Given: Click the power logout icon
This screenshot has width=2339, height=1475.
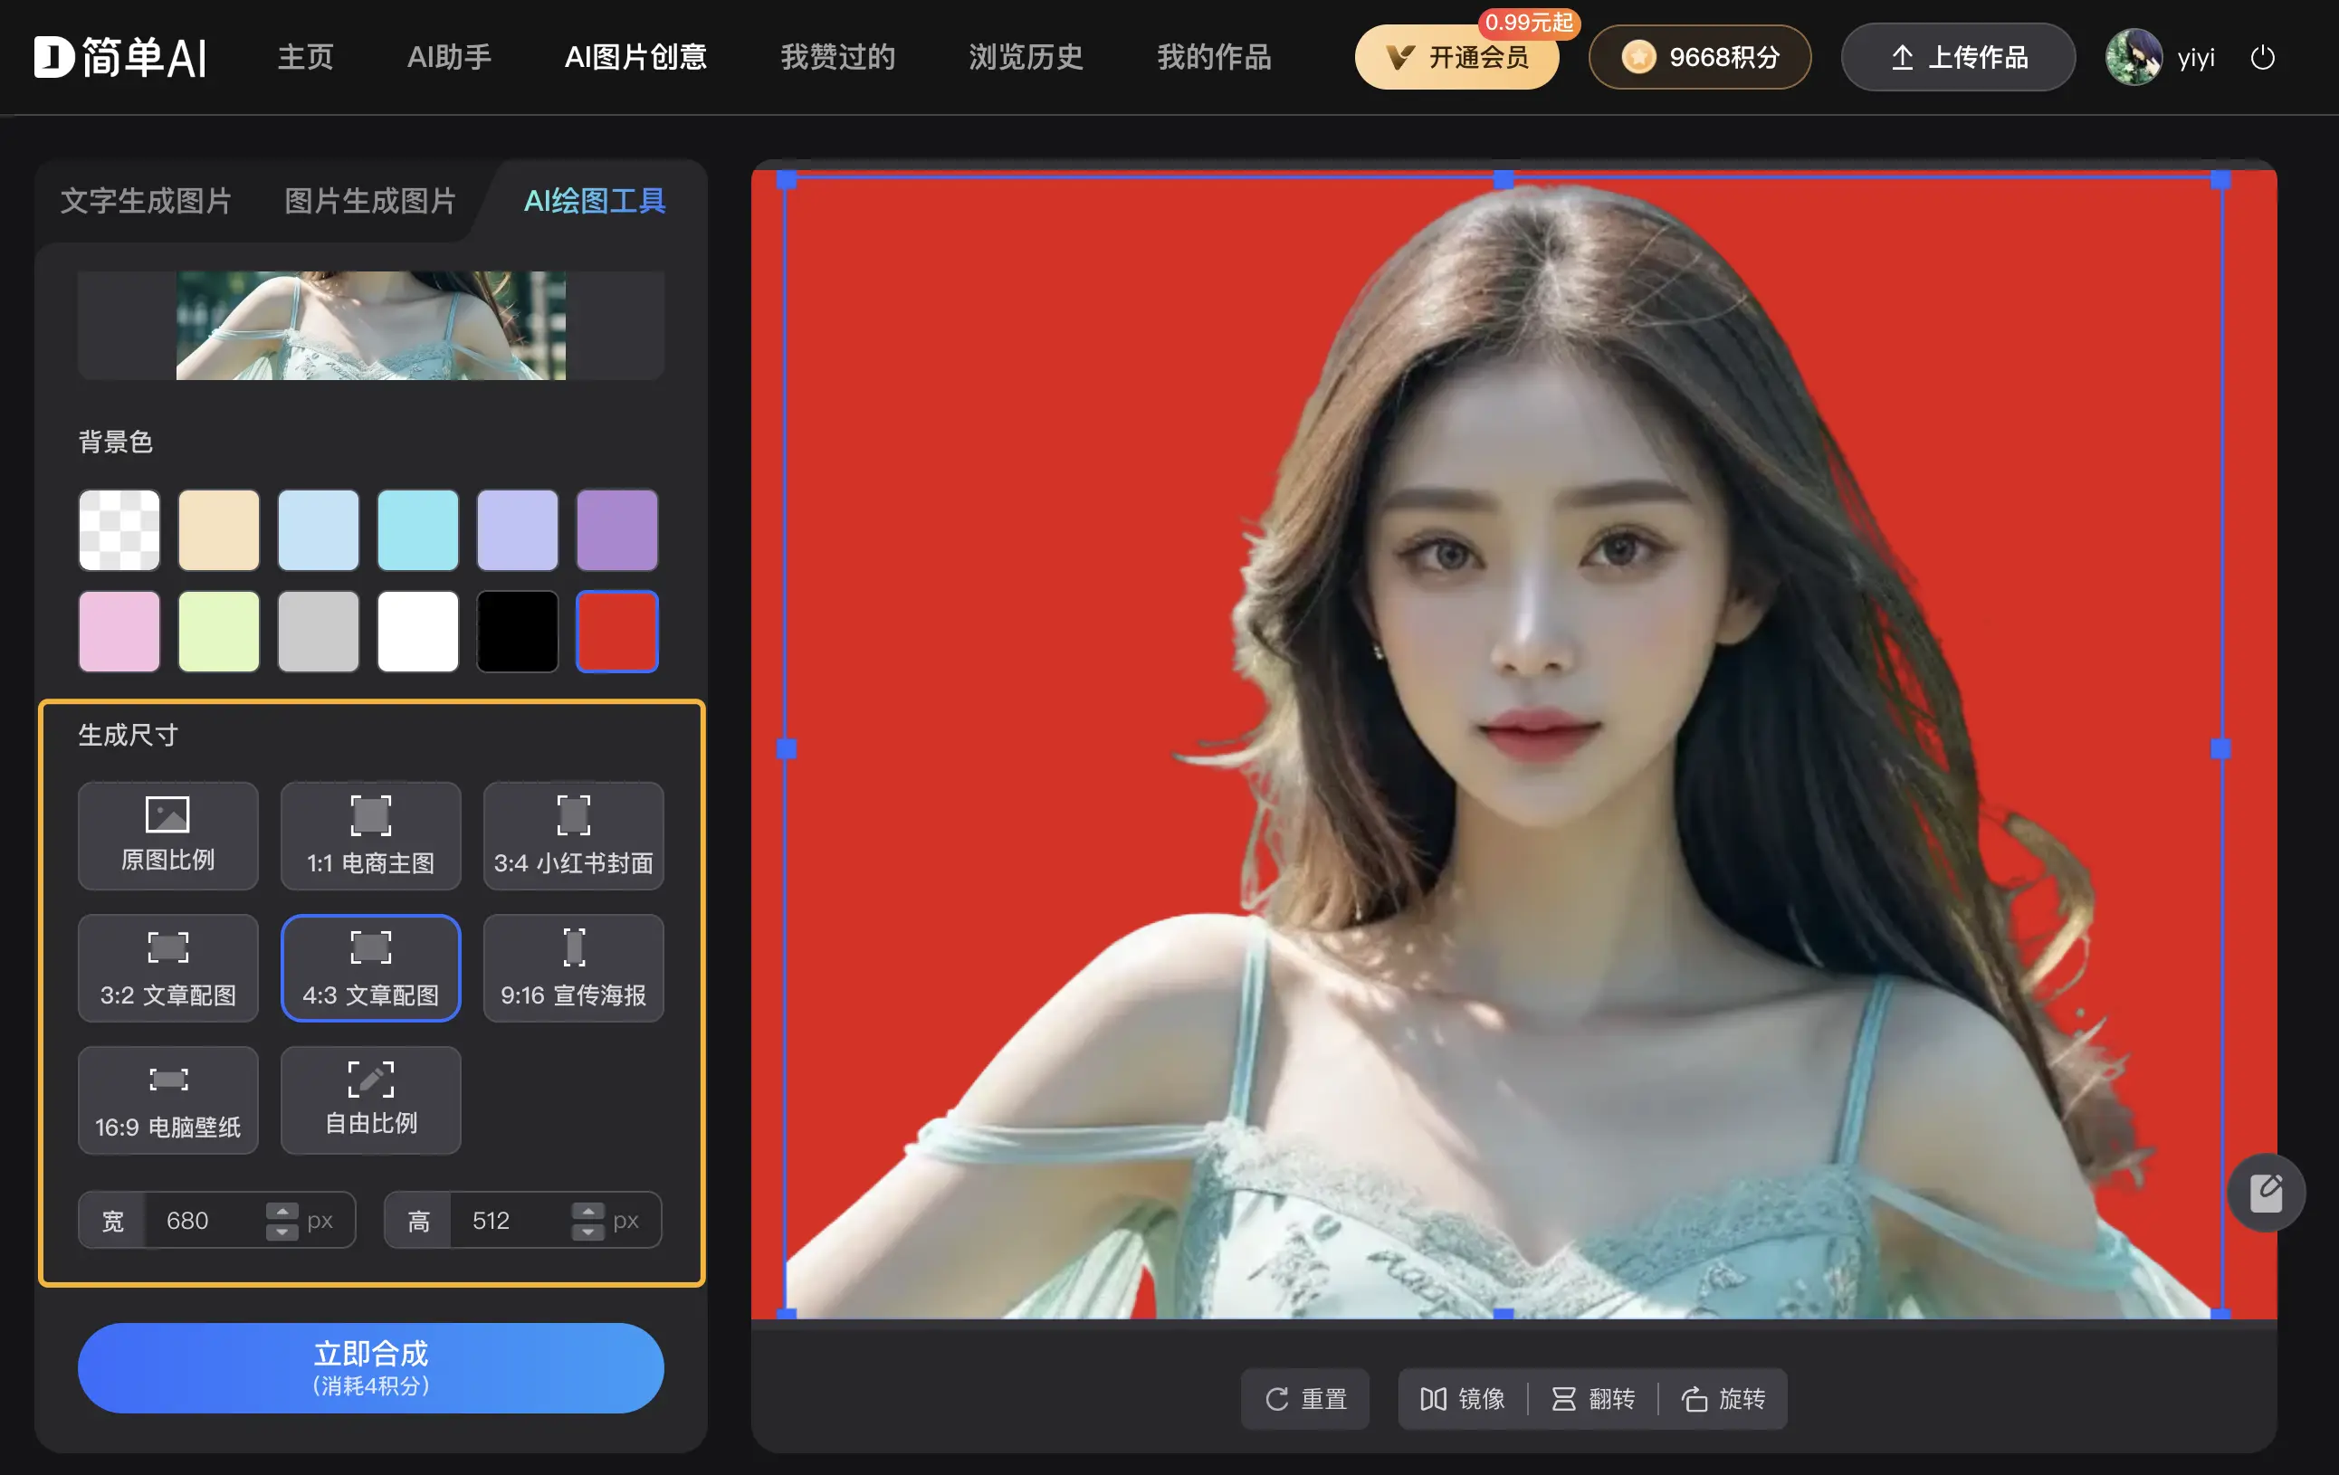Looking at the screenshot, I should [x=2263, y=57].
